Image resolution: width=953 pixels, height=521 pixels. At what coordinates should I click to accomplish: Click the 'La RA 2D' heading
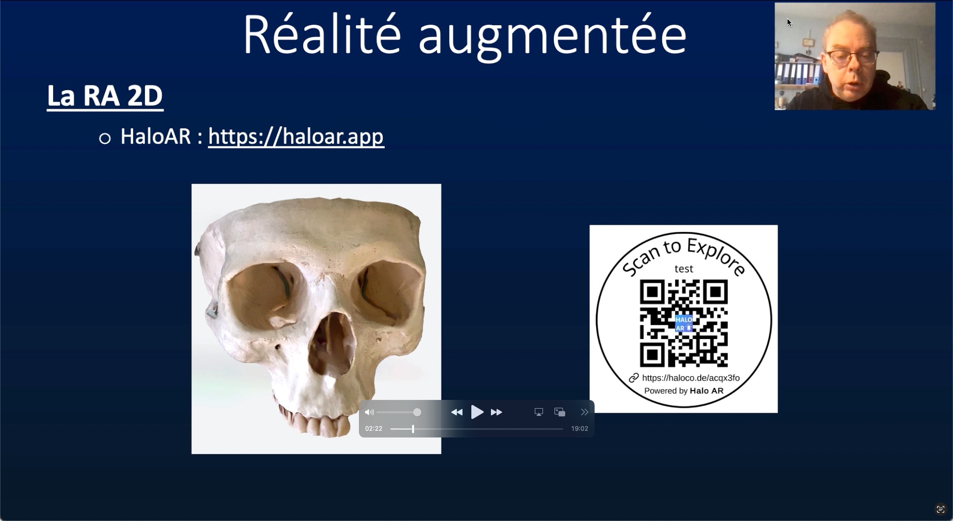tap(105, 96)
